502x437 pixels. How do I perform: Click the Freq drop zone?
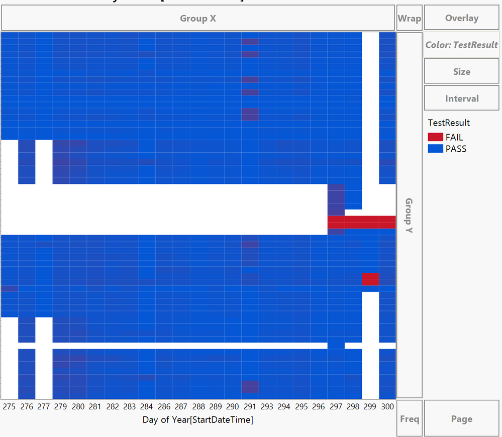pyautogui.click(x=409, y=418)
